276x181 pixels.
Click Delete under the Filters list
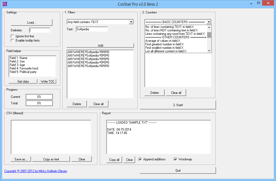click(x=77, y=104)
